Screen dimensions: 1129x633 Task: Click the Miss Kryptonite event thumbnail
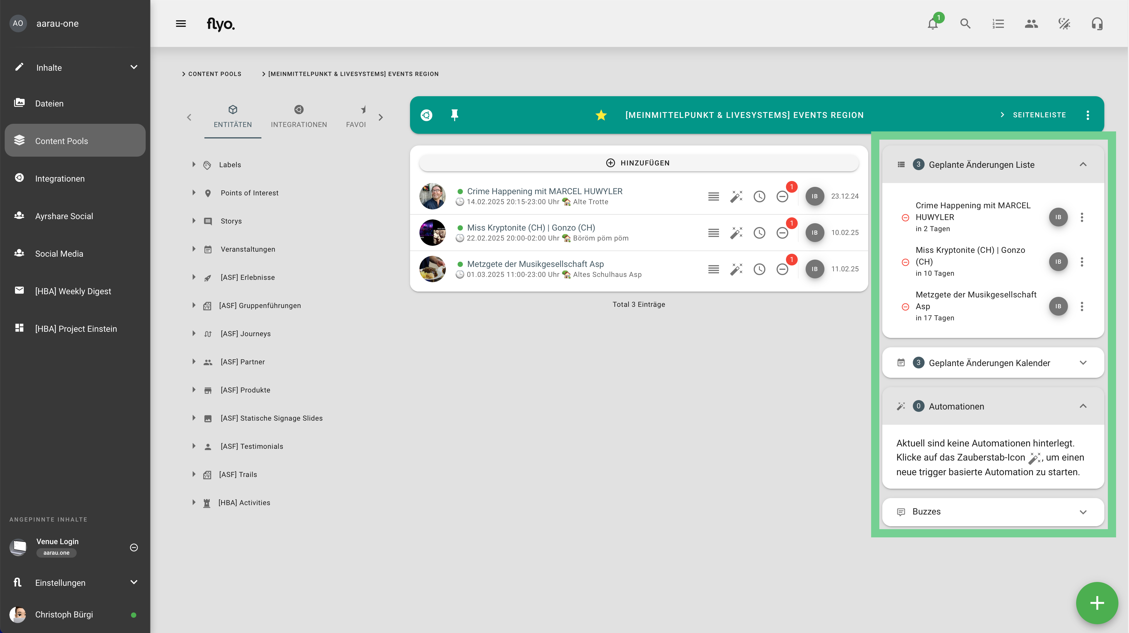432,232
